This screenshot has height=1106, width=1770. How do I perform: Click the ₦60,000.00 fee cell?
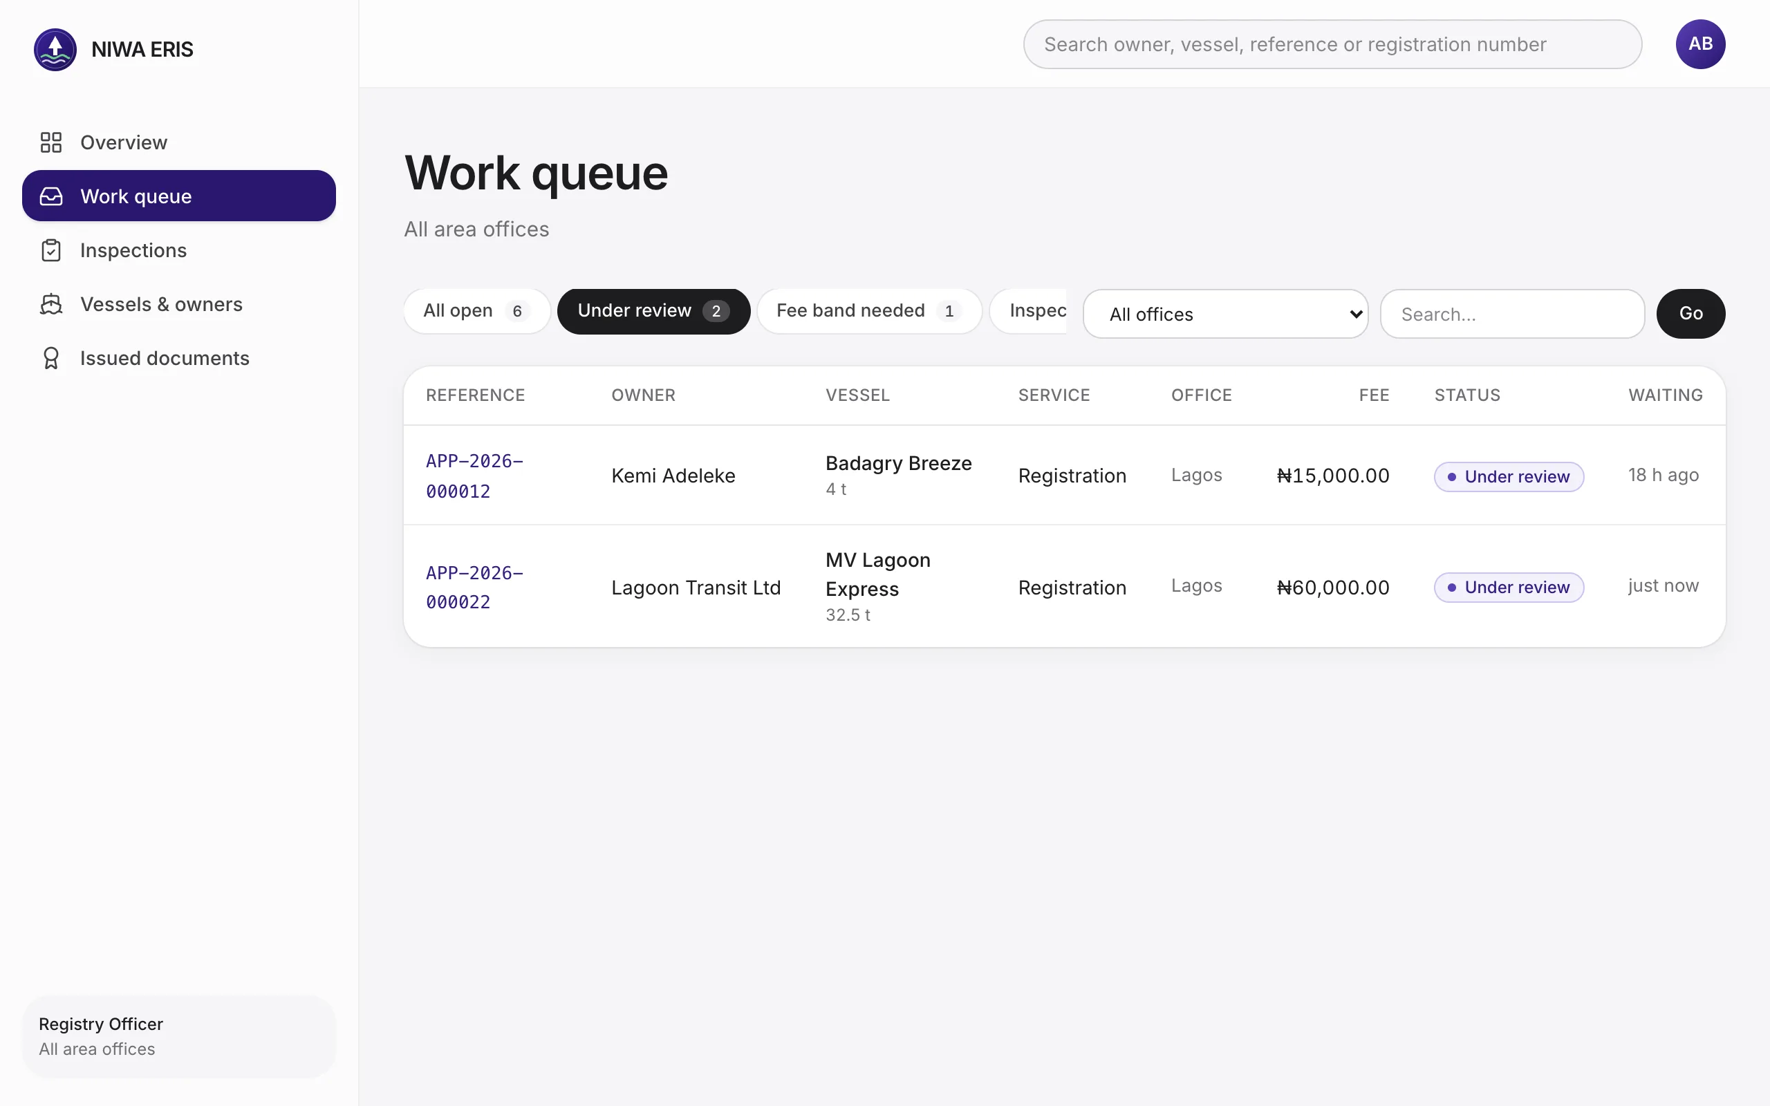(x=1332, y=588)
